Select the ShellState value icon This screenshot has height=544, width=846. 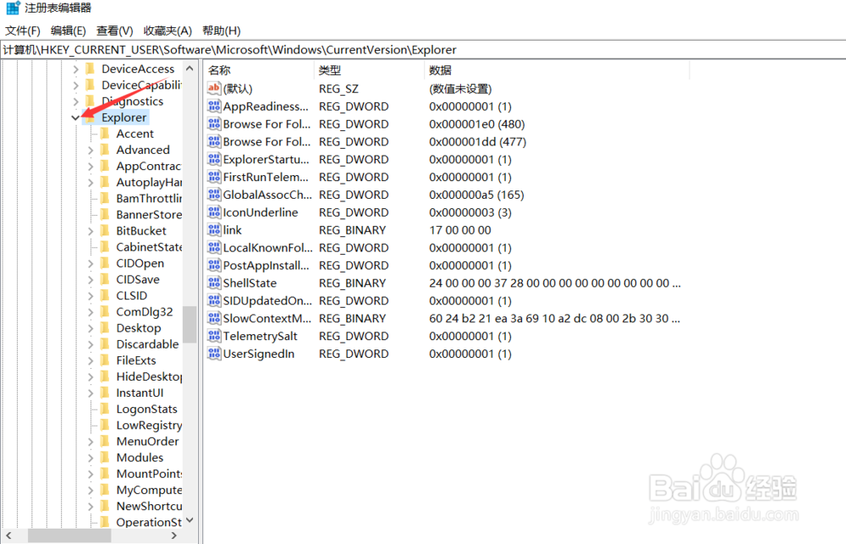point(214,283)
